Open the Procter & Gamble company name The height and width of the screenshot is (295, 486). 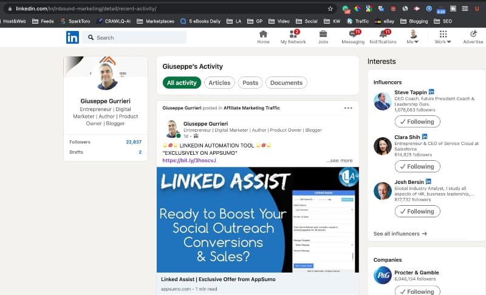[417, 273]
